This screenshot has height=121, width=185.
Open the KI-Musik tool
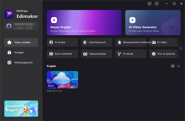pos(131,54)
